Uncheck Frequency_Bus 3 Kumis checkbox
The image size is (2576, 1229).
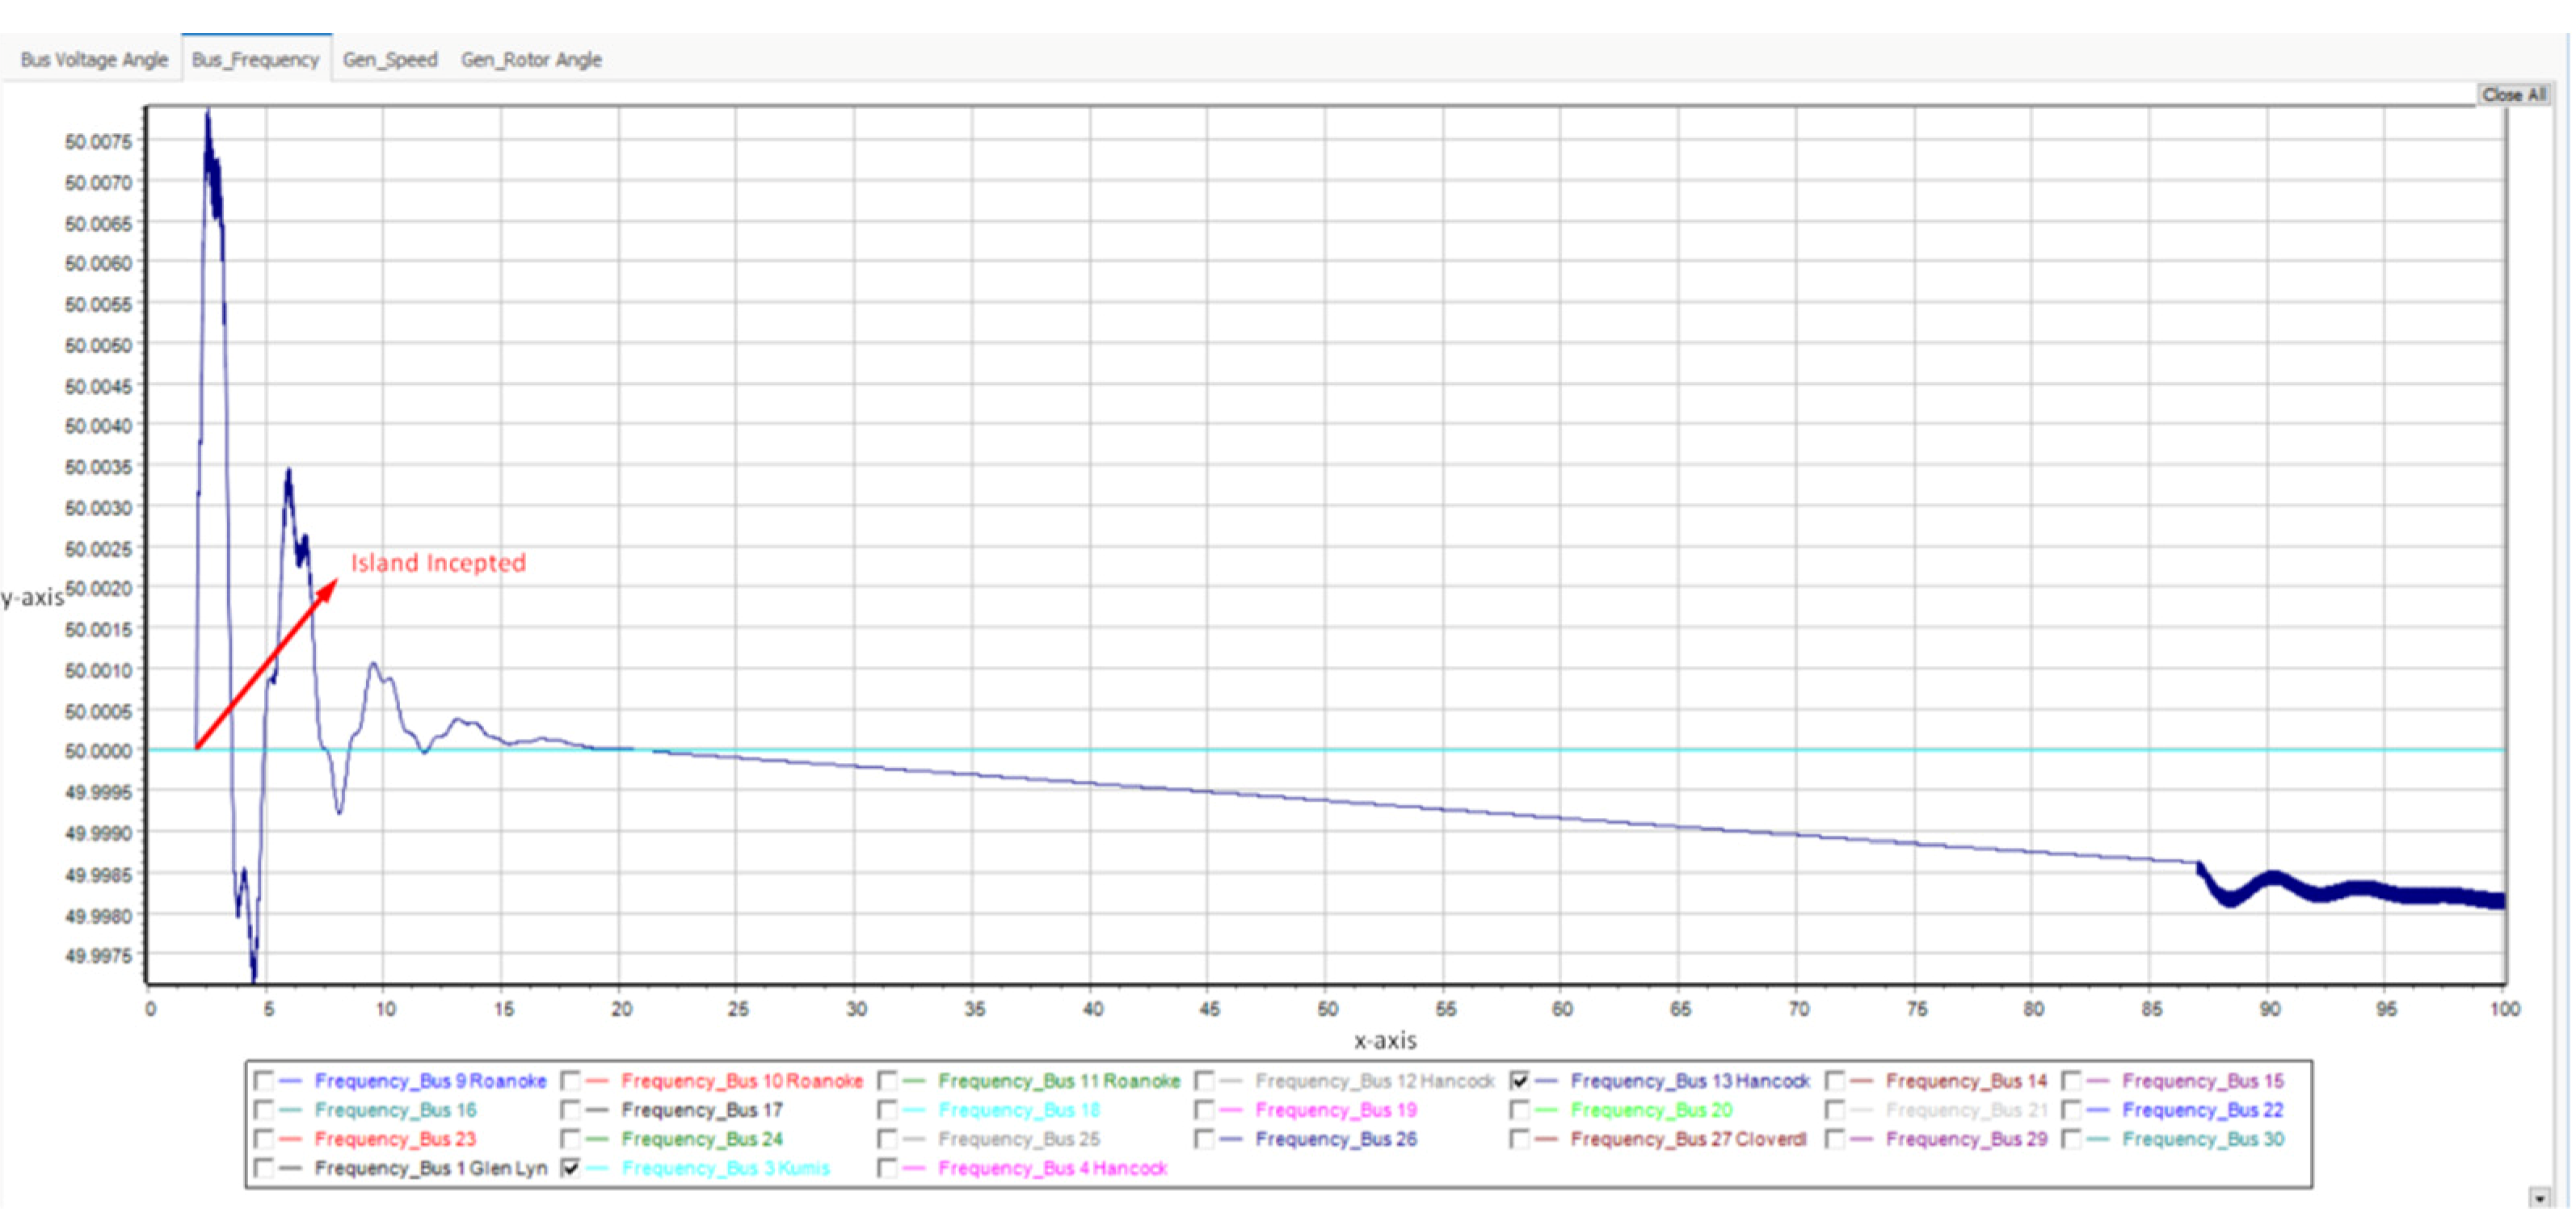click(x=570, y=1167)
